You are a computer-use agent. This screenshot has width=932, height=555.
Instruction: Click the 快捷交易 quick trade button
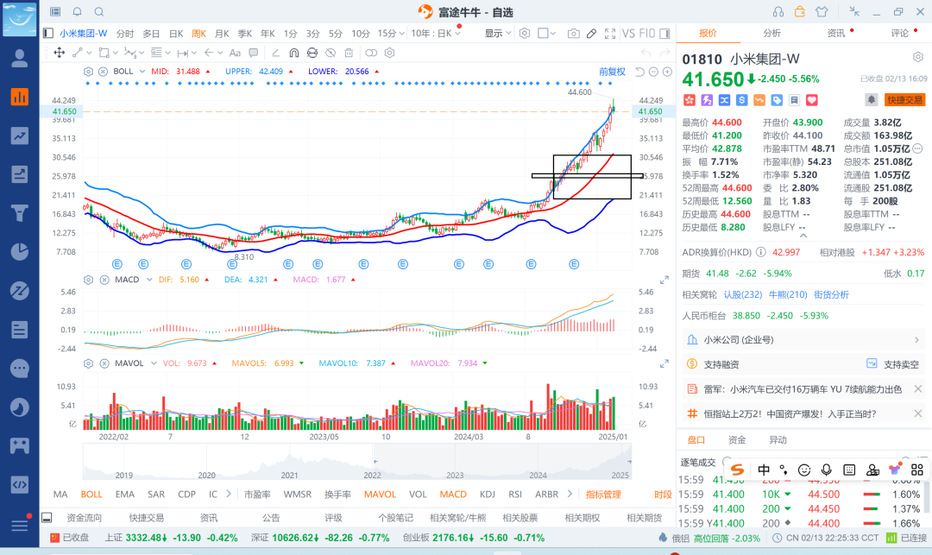[x=904, y=100]
